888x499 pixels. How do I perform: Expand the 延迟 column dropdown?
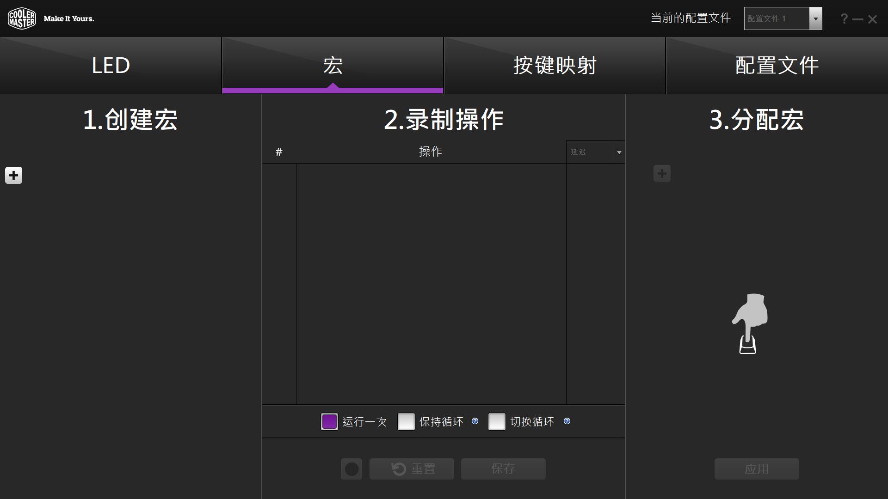(619, 152)
